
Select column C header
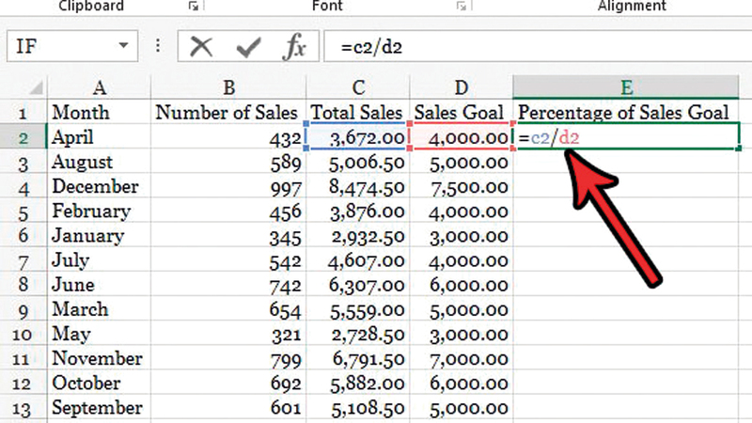(x=356, y=87)
